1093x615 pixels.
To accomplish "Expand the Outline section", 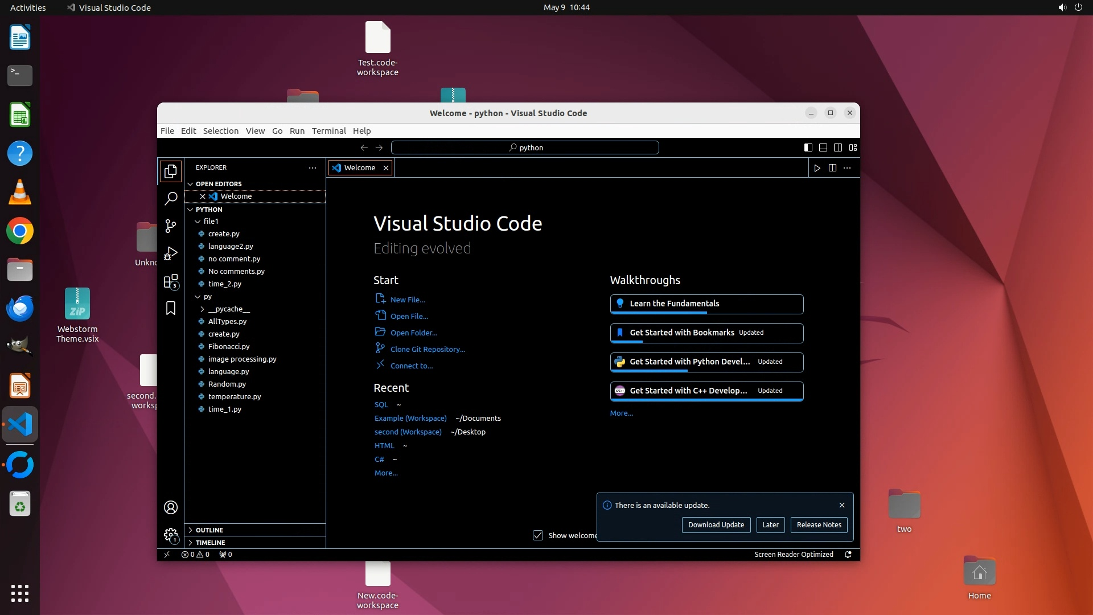I will coord(209,530).
